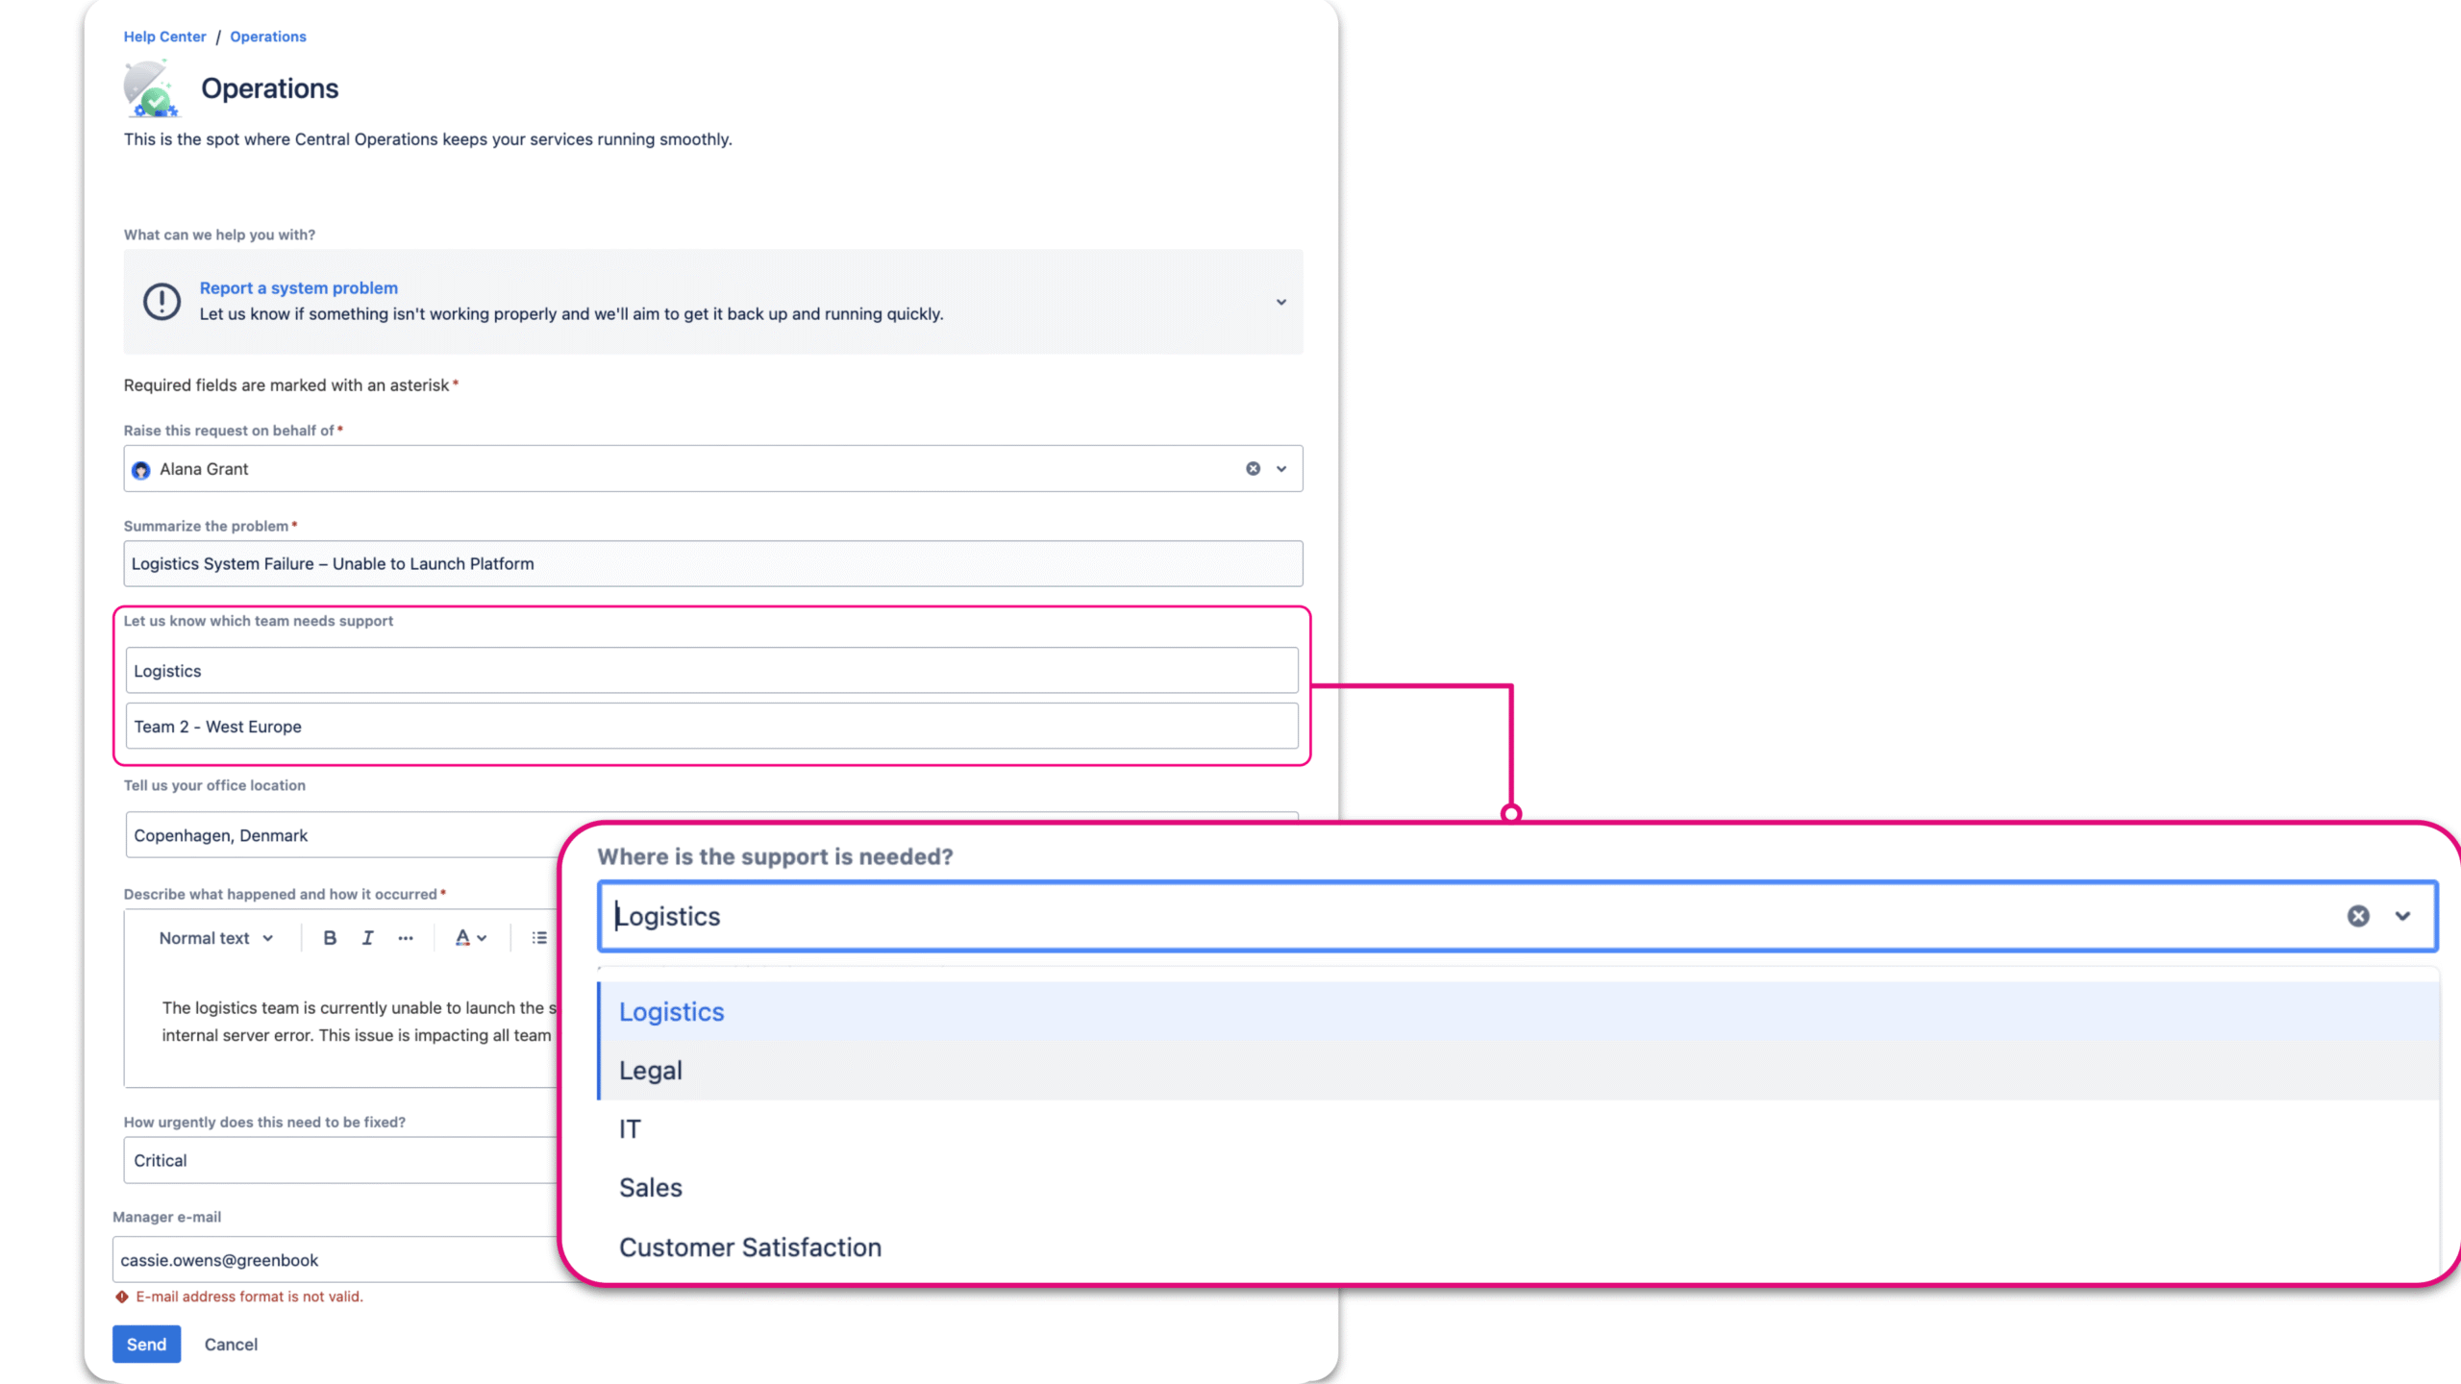Click the Operations portal logo icon
Viewport: 2461px width, 1384px height.
click(151, 88)
